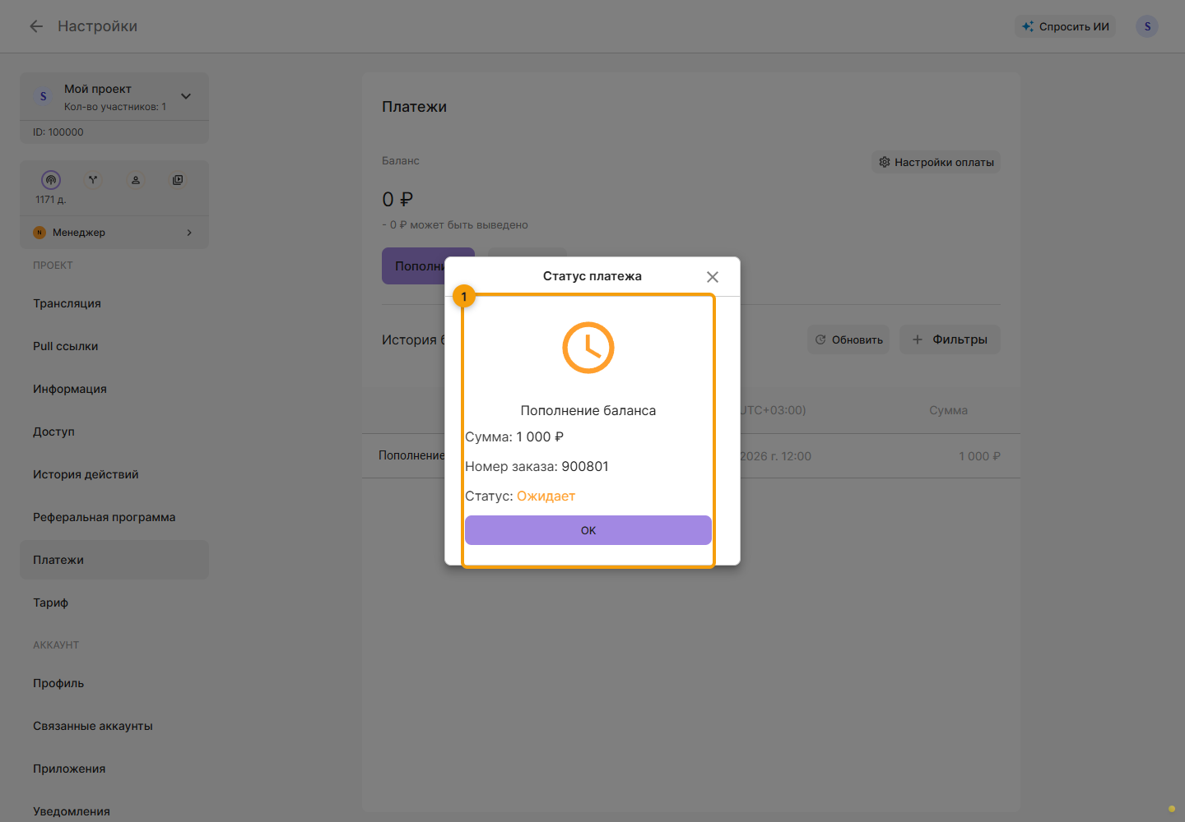Click the Ожидает status text
The width and height of the screenshot is (1185, 822).
click(x=546, y=496)
